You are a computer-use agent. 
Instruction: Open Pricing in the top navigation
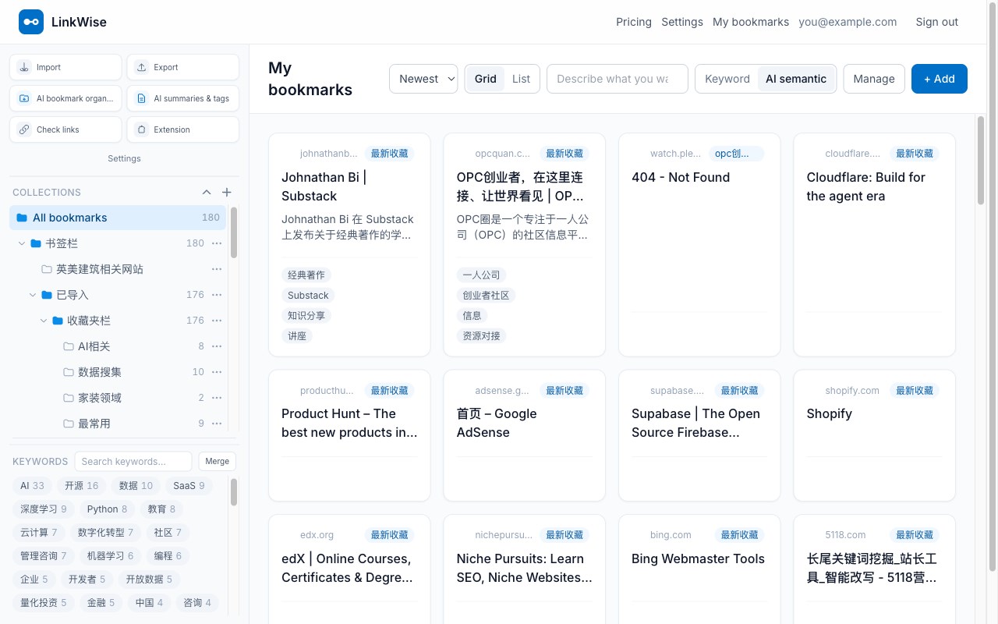[634, 22]
